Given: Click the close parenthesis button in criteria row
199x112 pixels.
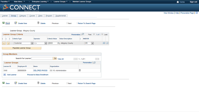Looking at the screenshot, I should click(8, 43).
